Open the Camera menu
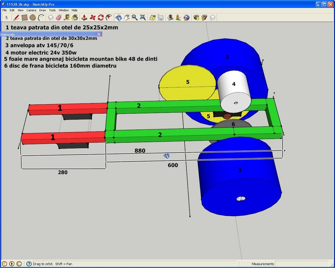Viewport: 335px width, 268px height. (x=31, y=10)
